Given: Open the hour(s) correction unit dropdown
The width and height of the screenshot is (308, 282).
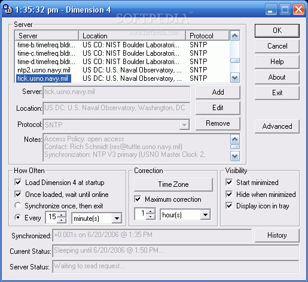Looking at the screenshot, I should (x=205, y=215).
